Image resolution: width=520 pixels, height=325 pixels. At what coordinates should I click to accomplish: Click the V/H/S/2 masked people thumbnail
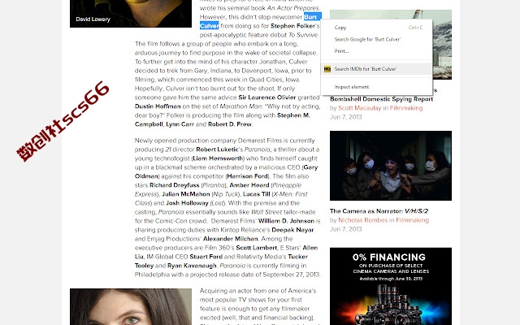coord(391,166)
